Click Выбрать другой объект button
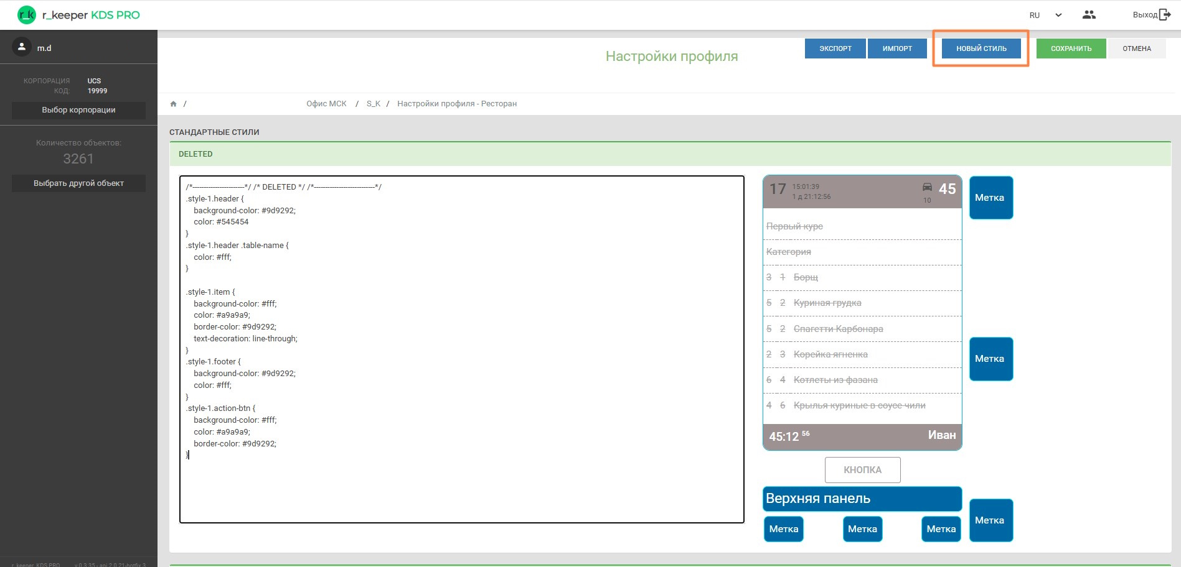Viewport: 1181px width, 567px height. (x=78, y=183)
